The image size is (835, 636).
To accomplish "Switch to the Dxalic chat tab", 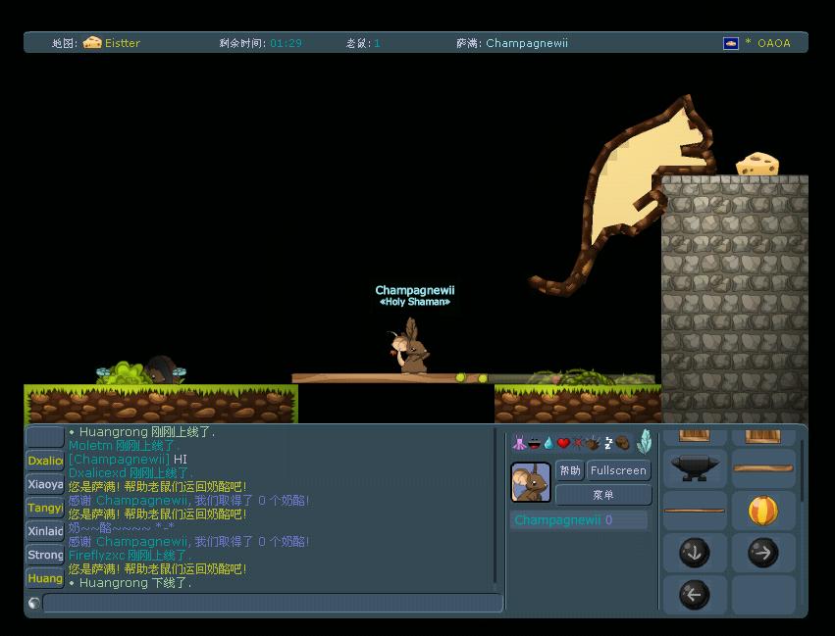I will pos(45,461).
